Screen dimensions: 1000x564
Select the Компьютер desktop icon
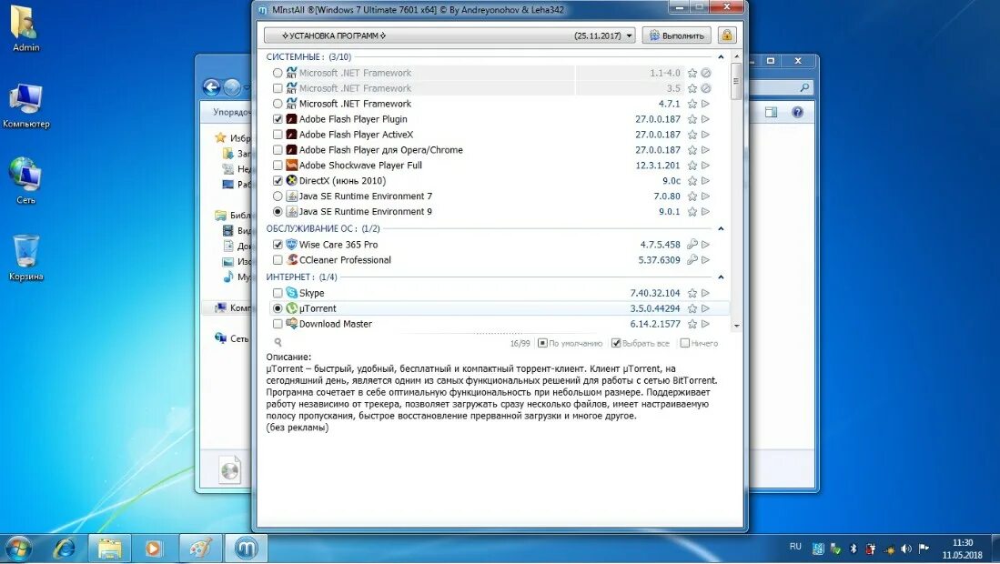click(x=25, y=106)
